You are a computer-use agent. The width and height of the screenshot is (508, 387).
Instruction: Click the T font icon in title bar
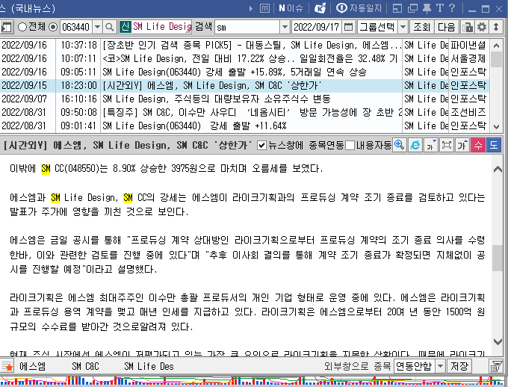439,8
